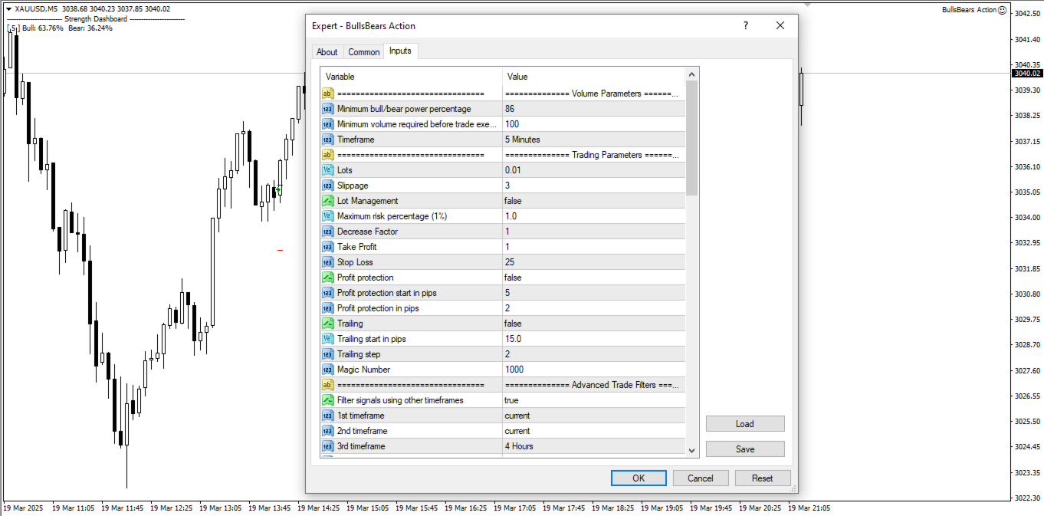The height and width of the screenshot is (516, 1044).
Task: Select the Inputs tab
Action: 400,51
